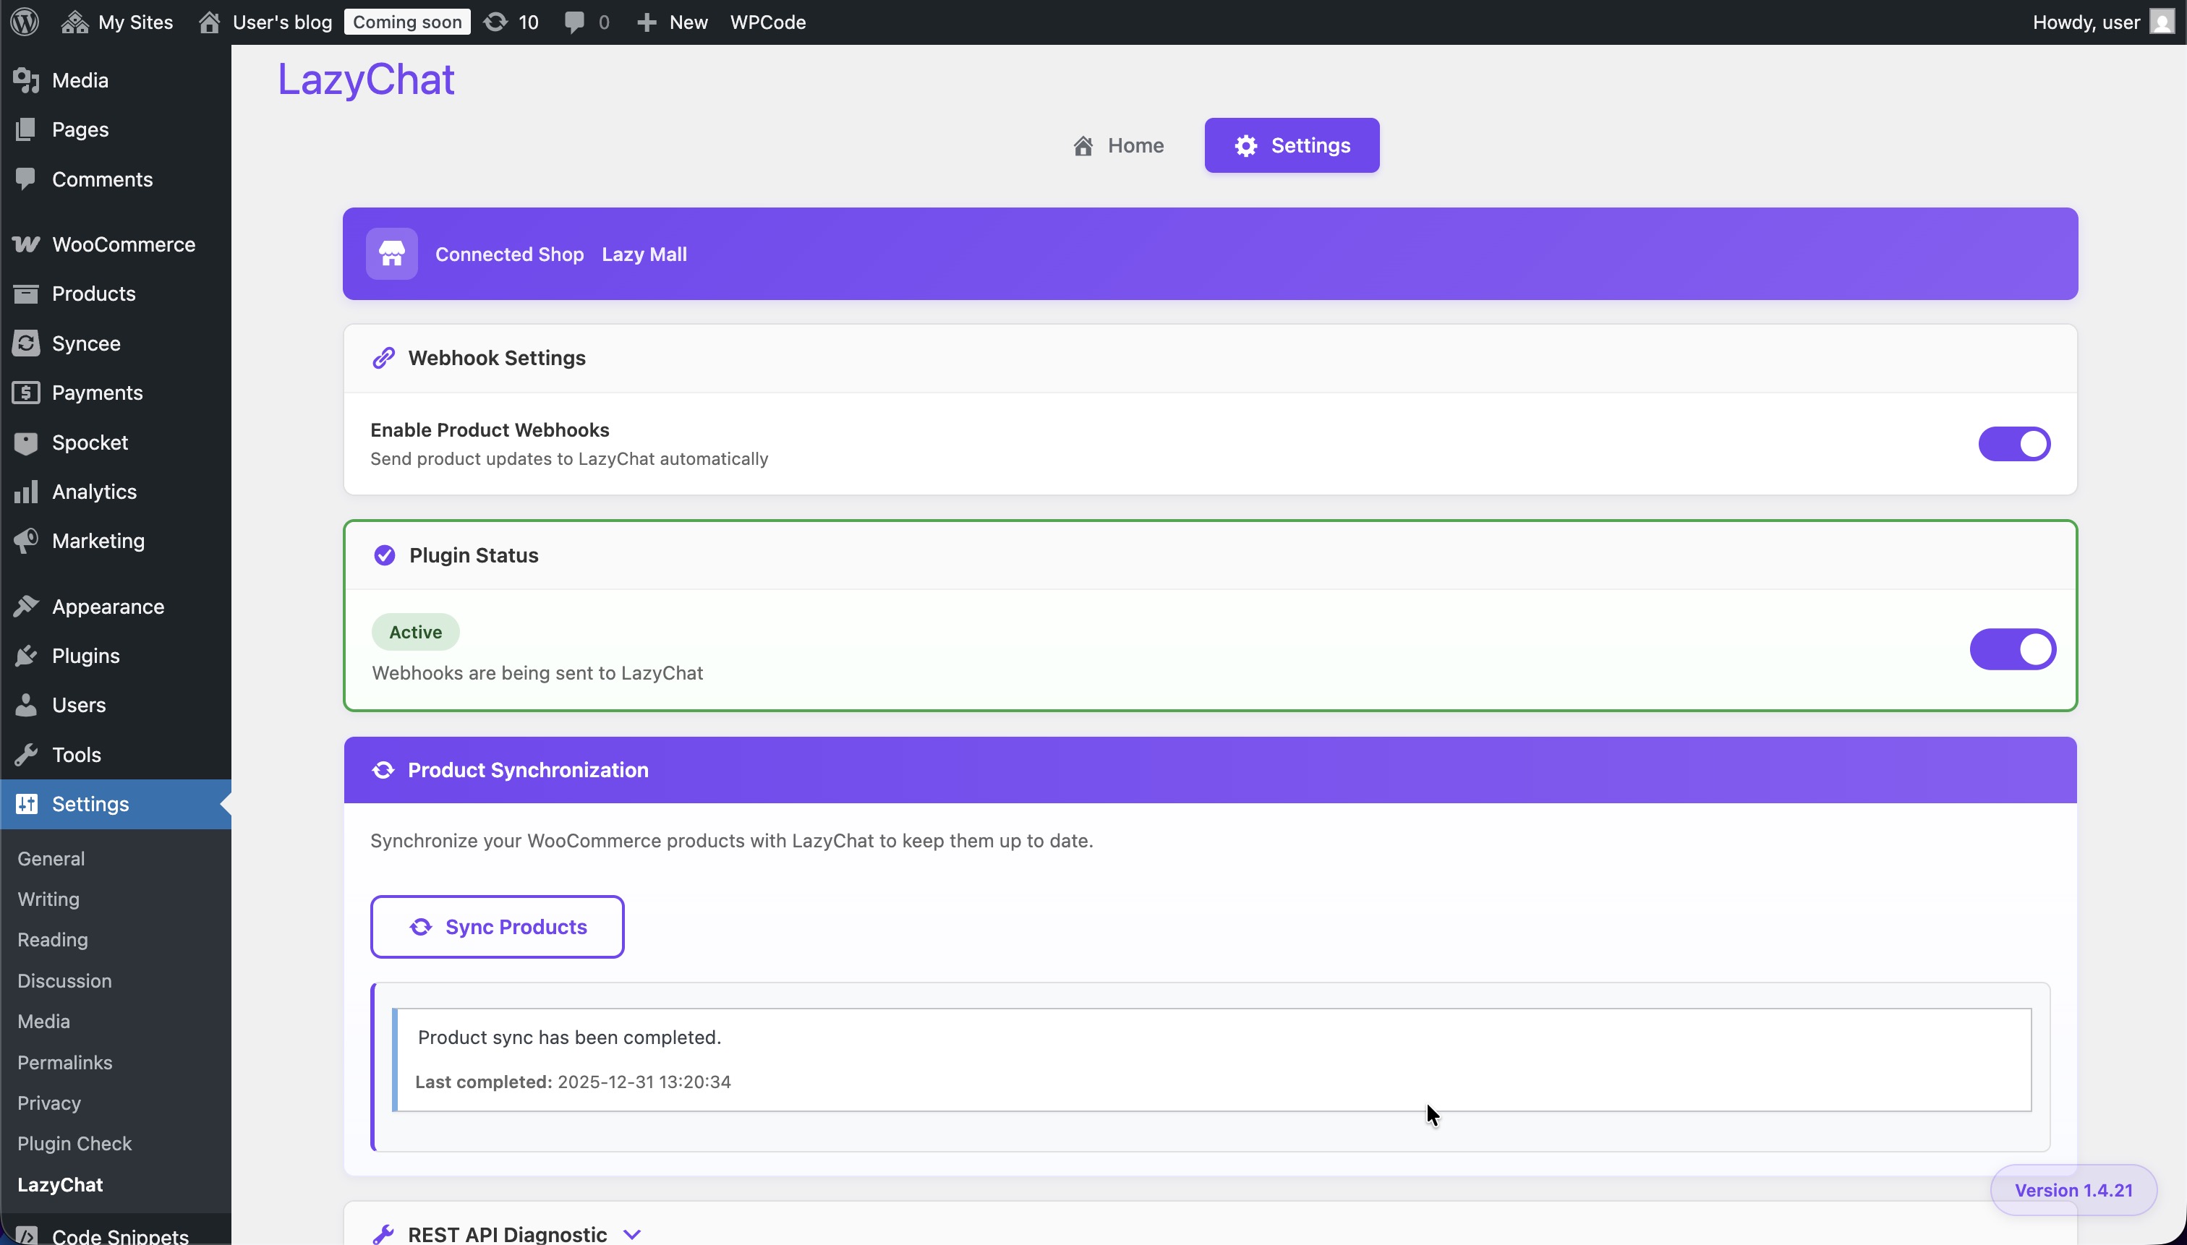Click the WordPress logo icon

(25, 22)
